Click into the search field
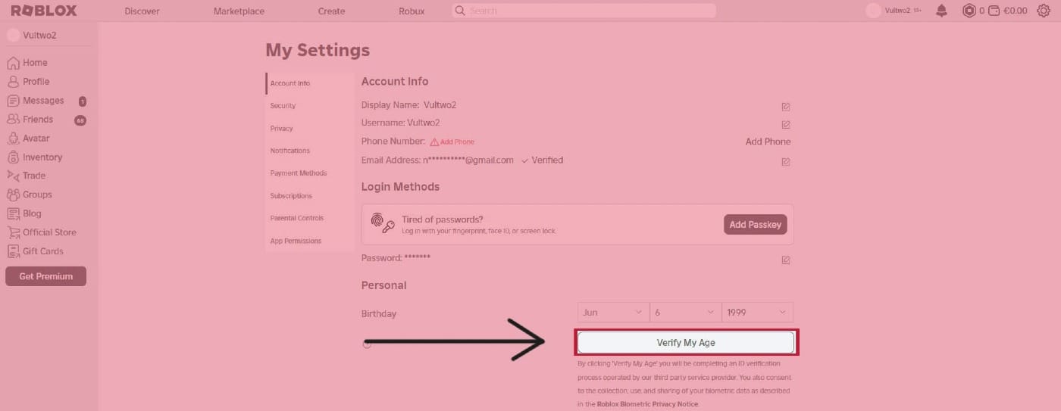 584,11
